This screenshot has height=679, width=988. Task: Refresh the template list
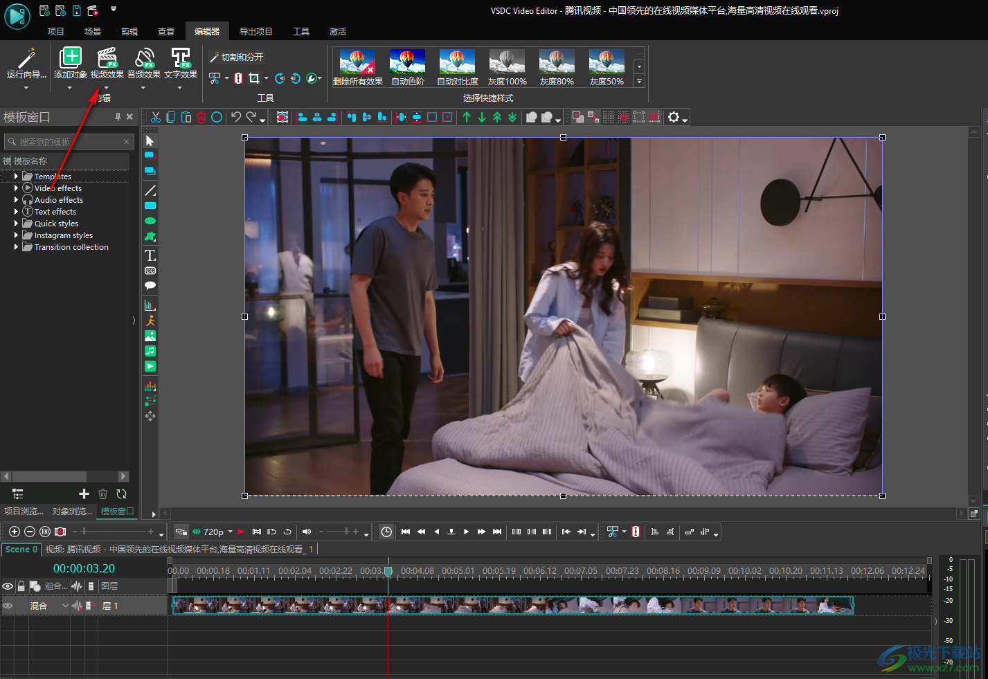click(x=122, y=494)
